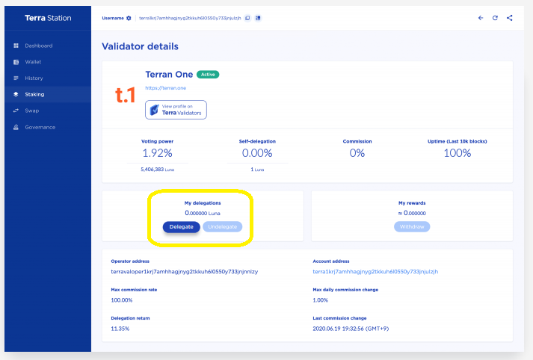Open the History icon in sidebar
This screenshot has width=533, height=360.
(16, 78)
